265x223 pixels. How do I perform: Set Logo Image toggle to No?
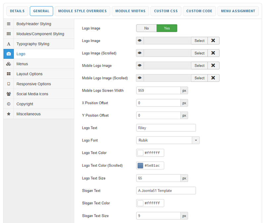[146, 28]
